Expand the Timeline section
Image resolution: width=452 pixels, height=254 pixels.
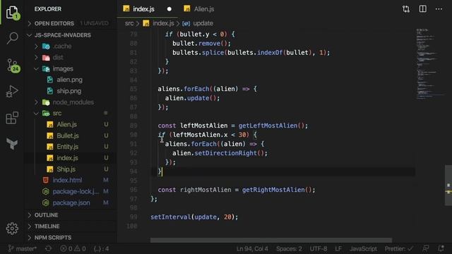[x=71, y=226]
